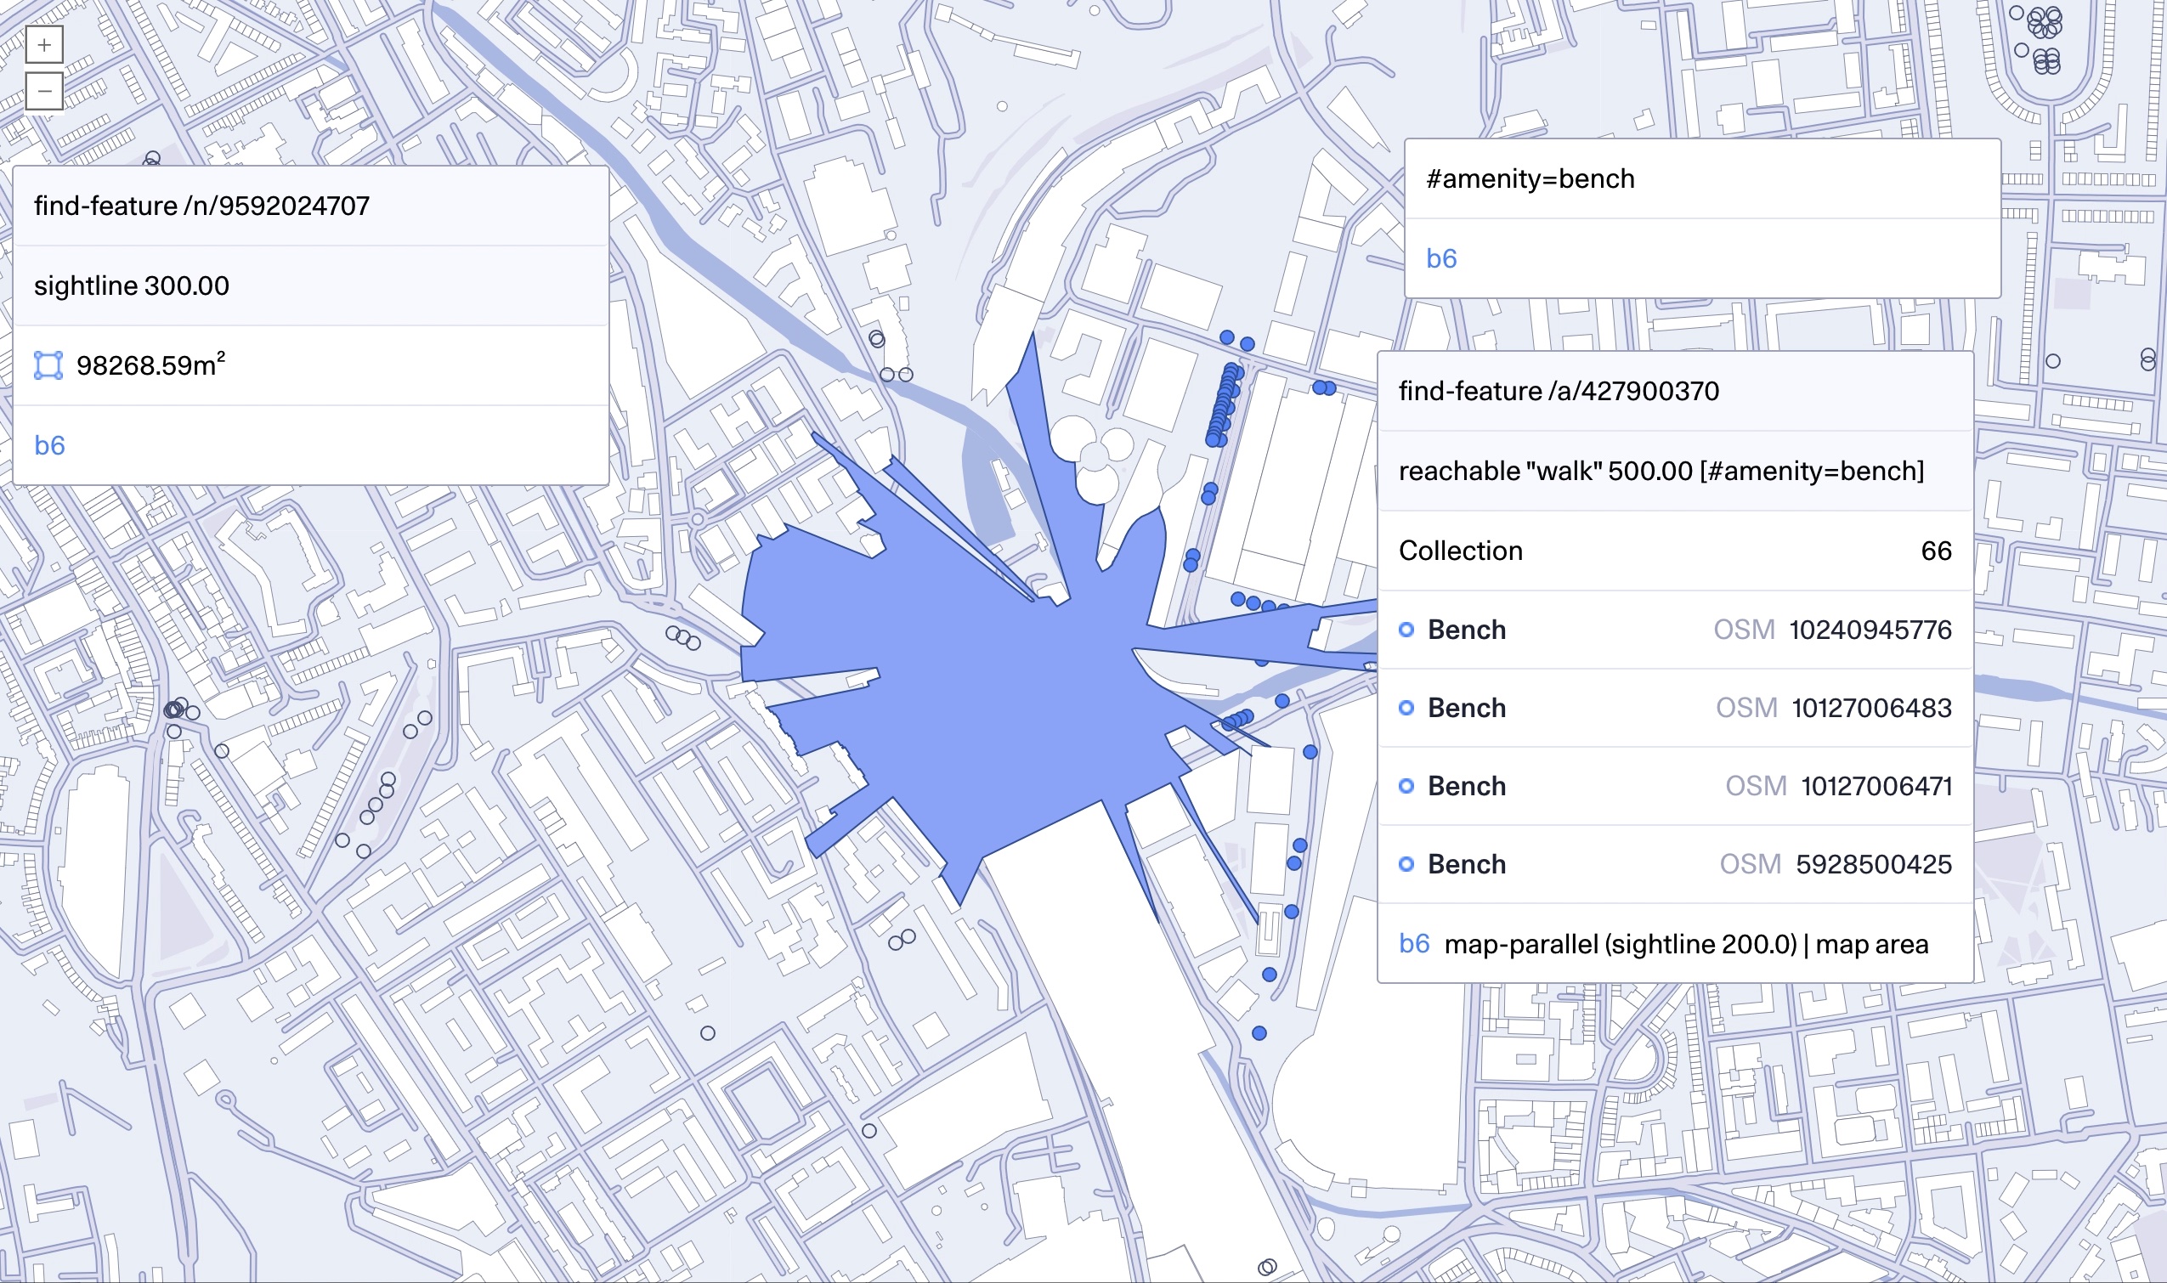
Task: Select the Bench OSM 5928500425 row
Action: 1675,864
